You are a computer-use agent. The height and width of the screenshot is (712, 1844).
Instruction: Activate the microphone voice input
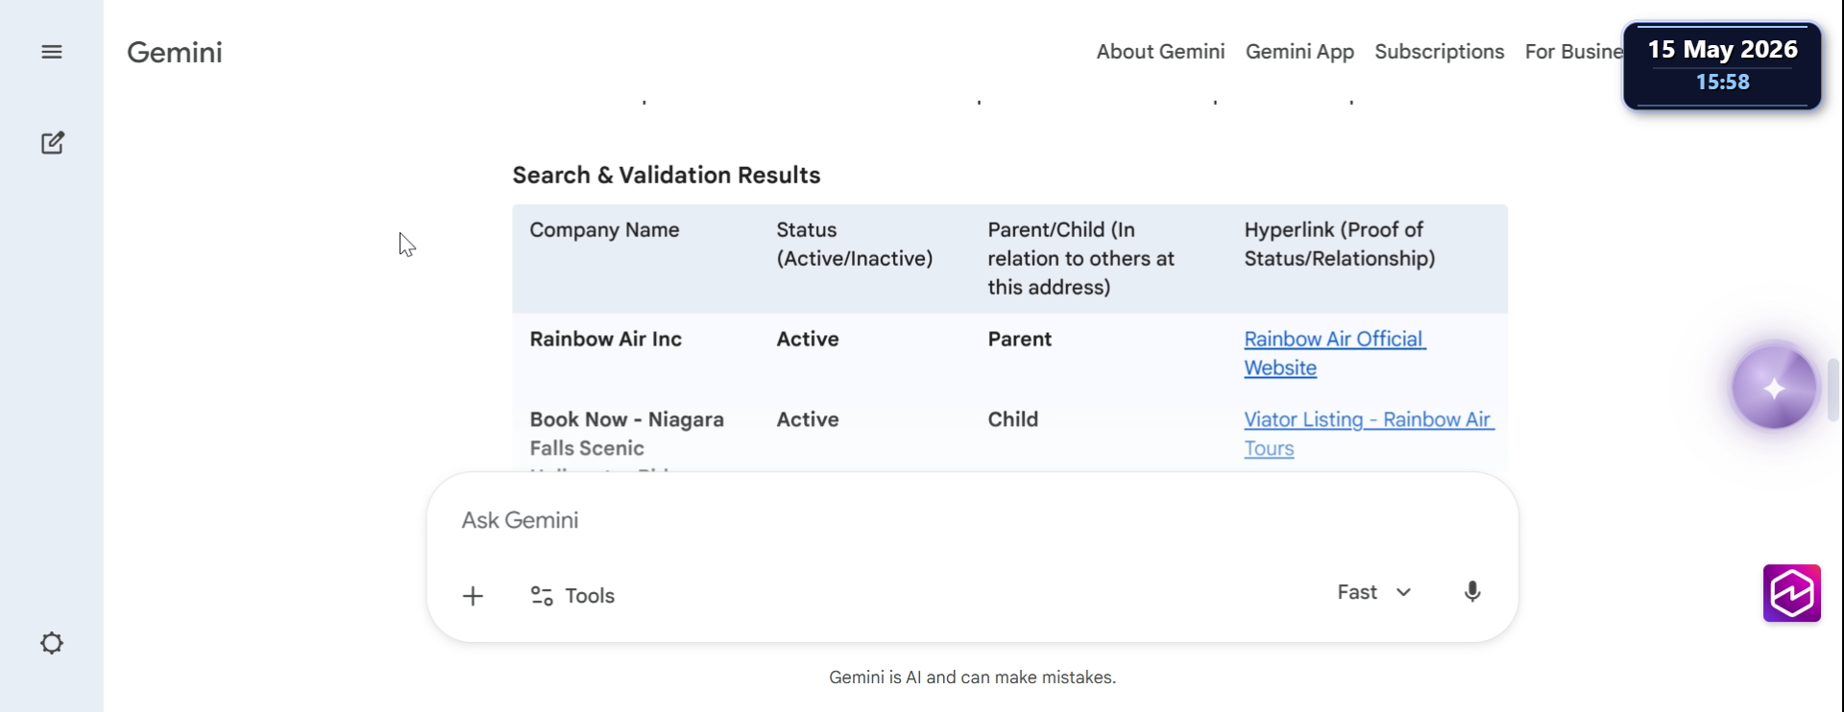pyautogui.click(x=1472, y=592)
